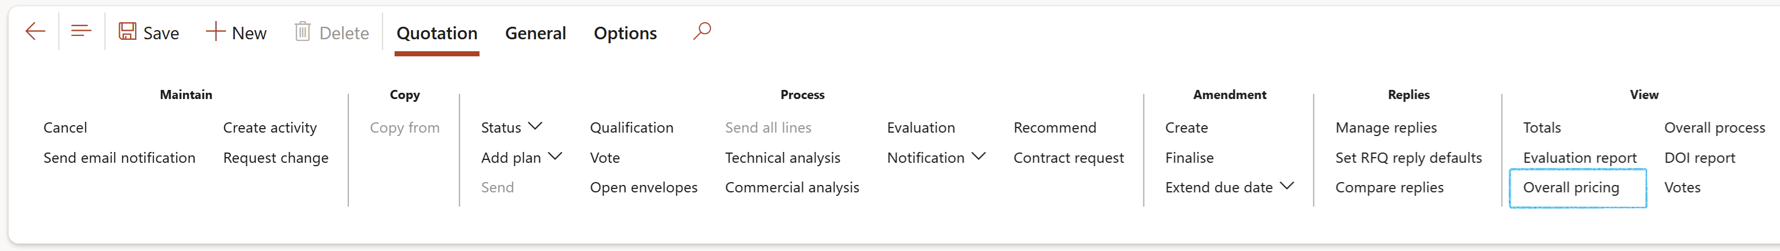Image resolution: width=1780 pixels, height=251 pixels.
Task: Open Technical analysis
Action: [x=782, y=158]
